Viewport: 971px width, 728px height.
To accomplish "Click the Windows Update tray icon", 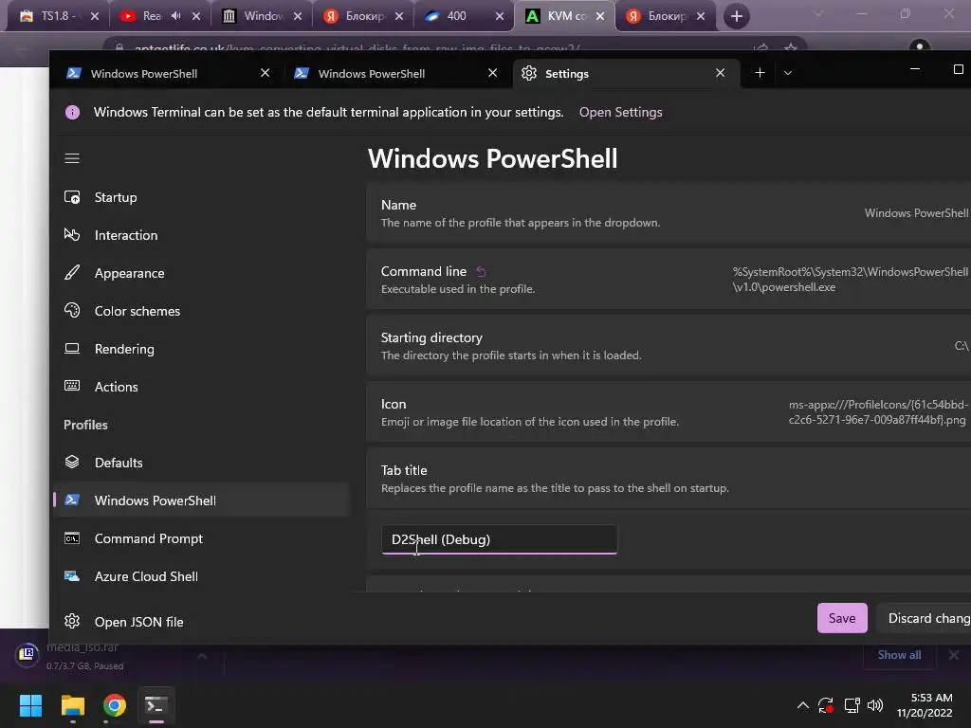I will pos(826,705).
